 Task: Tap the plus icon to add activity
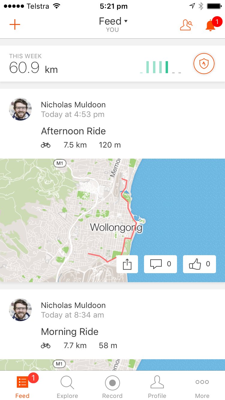pyautogui.click(x=15, y=25)
